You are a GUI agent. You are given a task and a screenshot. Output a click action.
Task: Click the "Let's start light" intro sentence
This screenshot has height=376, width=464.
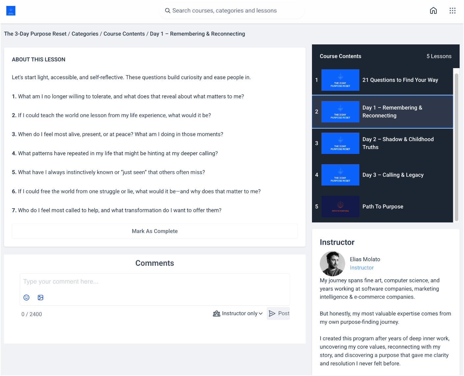click(131, 77)
